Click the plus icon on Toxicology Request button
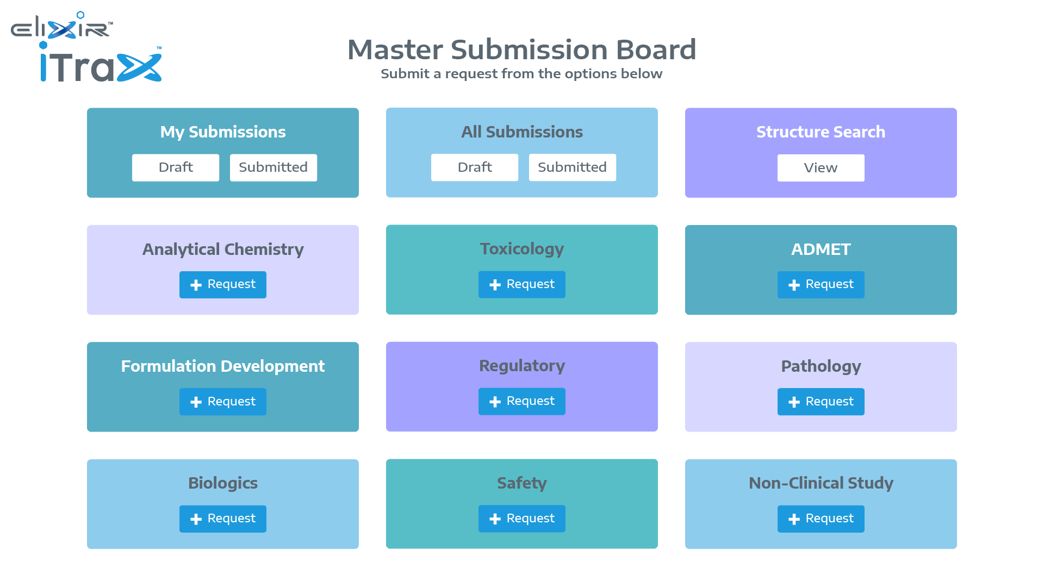The width and height of the screenshot is (1044, 587). [x=495, y=284]
